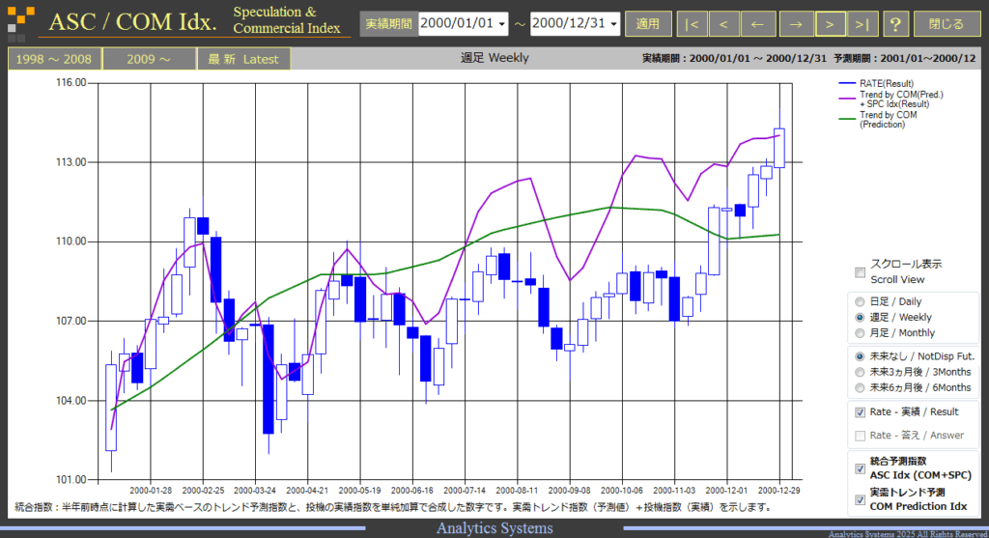This screenshot has width=989, height=538.
Task: Click the 104.00 y-axis value
Action: (x=71, y=401)
